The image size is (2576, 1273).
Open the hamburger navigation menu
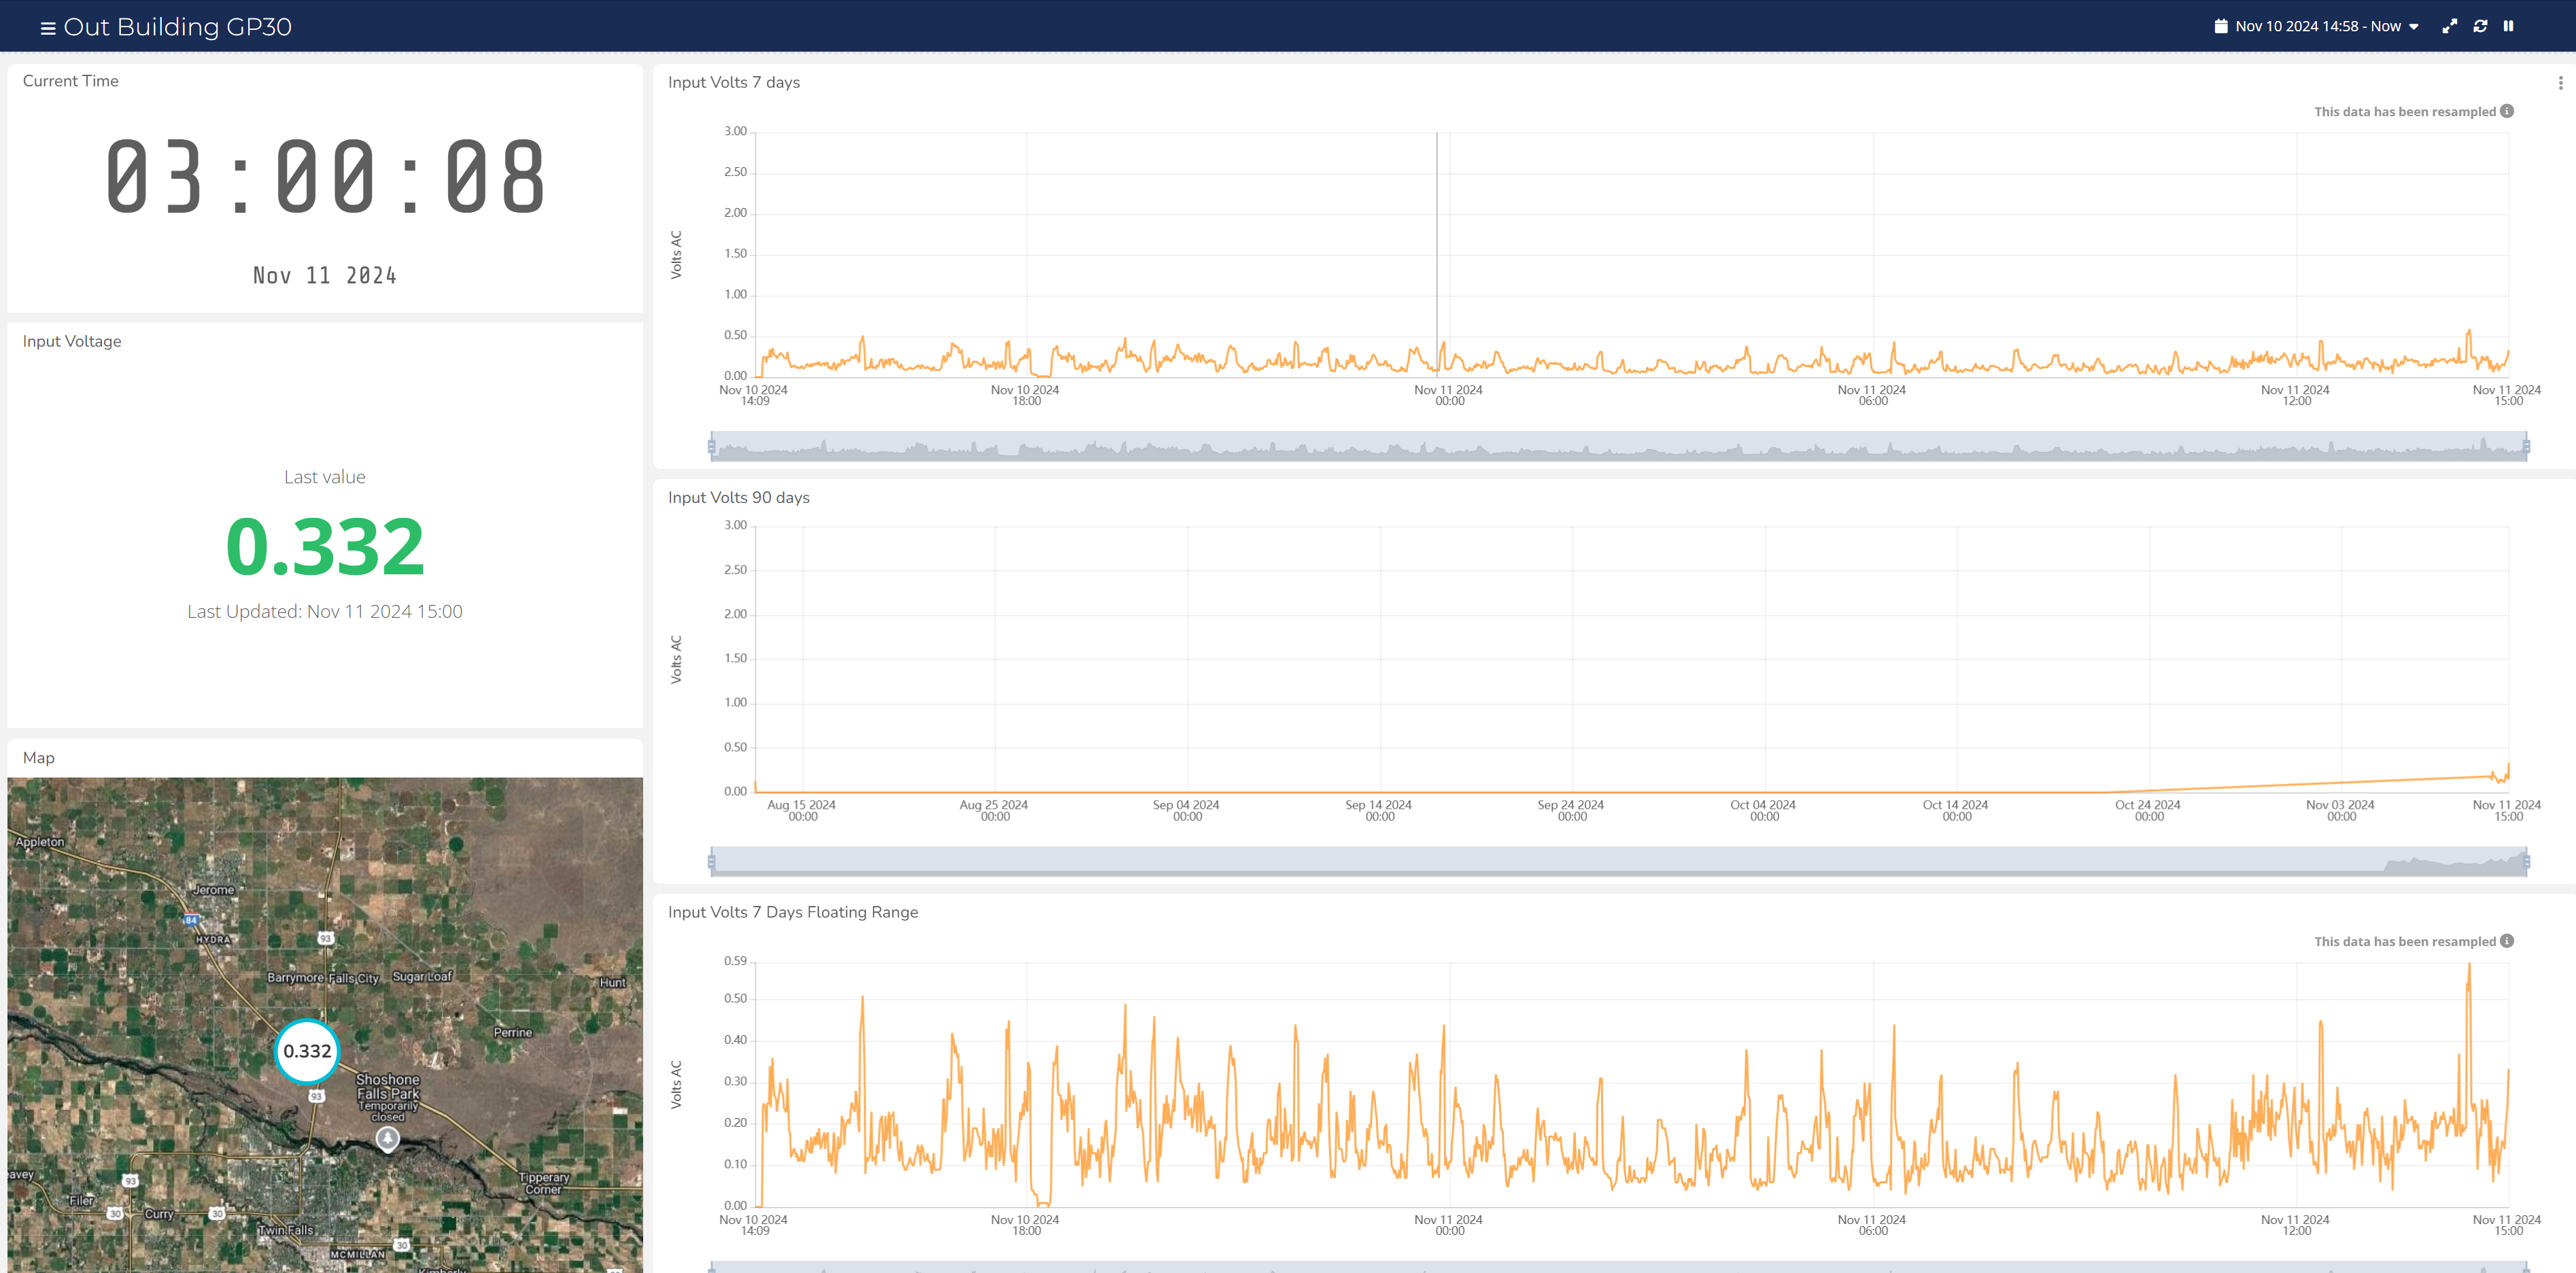pos(47,28)
